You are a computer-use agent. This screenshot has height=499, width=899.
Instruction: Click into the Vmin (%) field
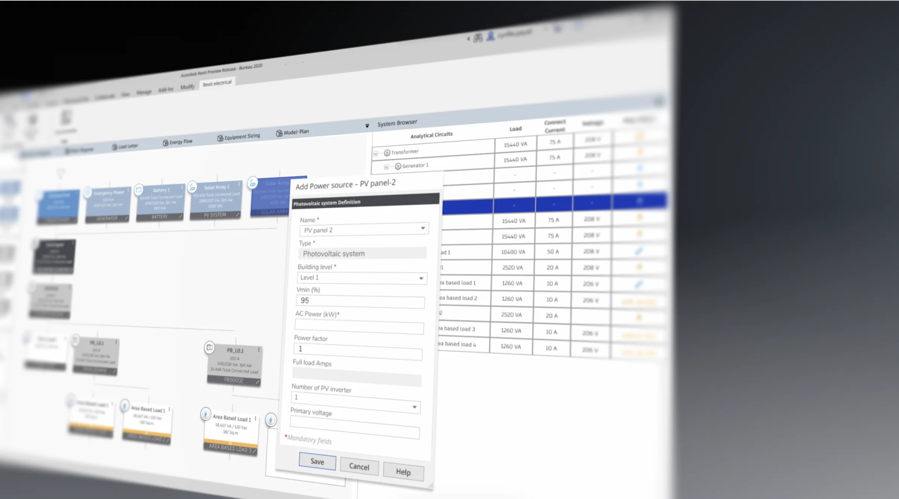point(360,301)
